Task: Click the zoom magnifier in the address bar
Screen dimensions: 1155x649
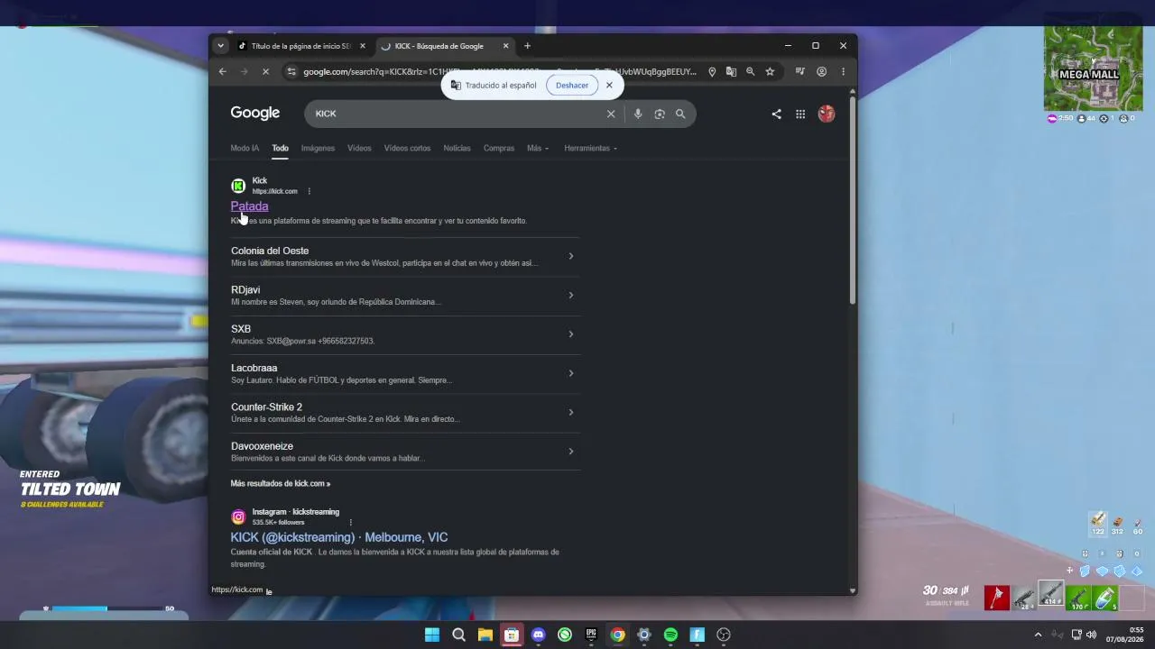Action: pyautogui.click(x=750, y=72)
